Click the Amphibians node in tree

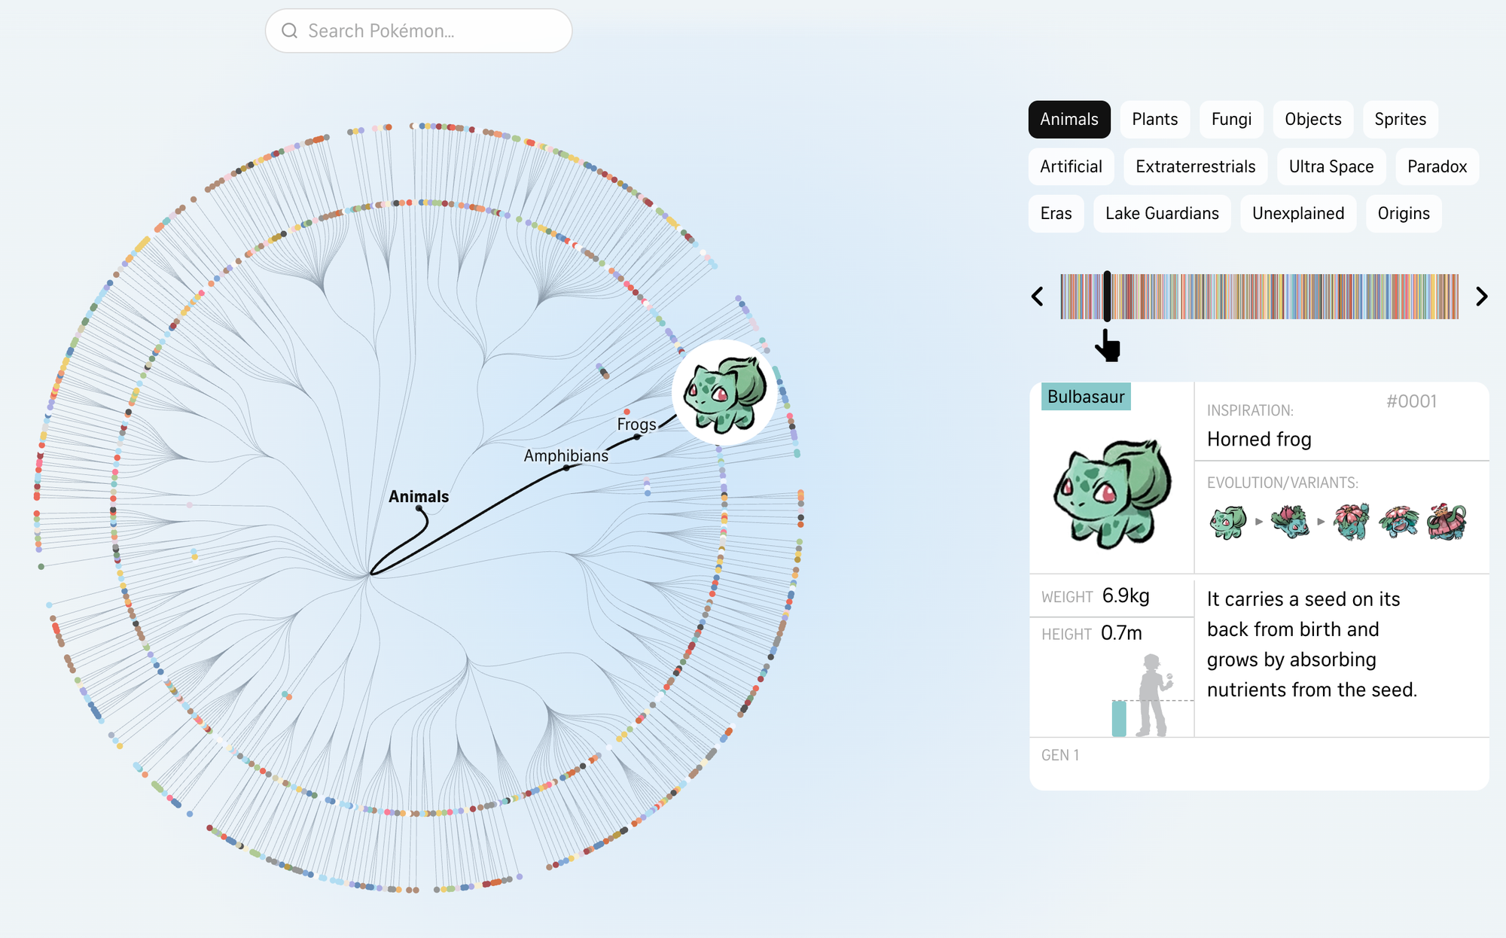(566, 467)
